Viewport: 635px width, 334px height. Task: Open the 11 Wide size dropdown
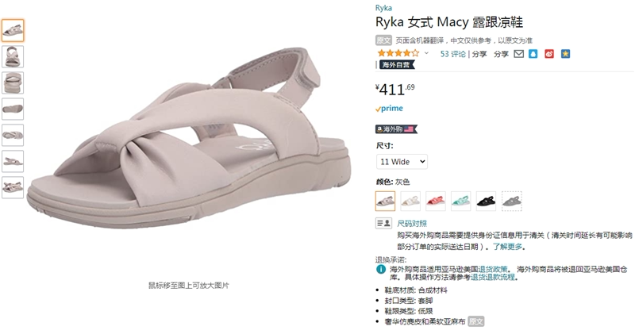(x=402, y=162)
